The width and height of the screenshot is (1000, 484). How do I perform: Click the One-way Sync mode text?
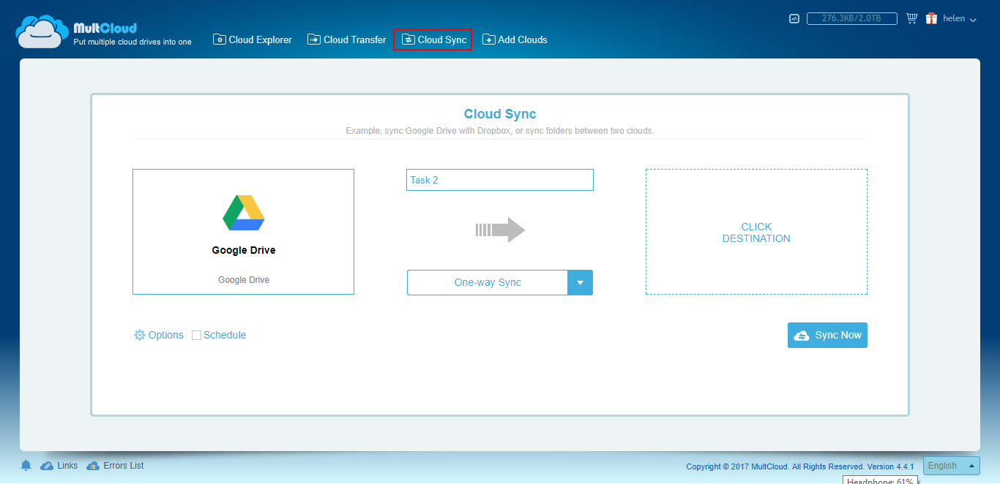coord(488,283)
